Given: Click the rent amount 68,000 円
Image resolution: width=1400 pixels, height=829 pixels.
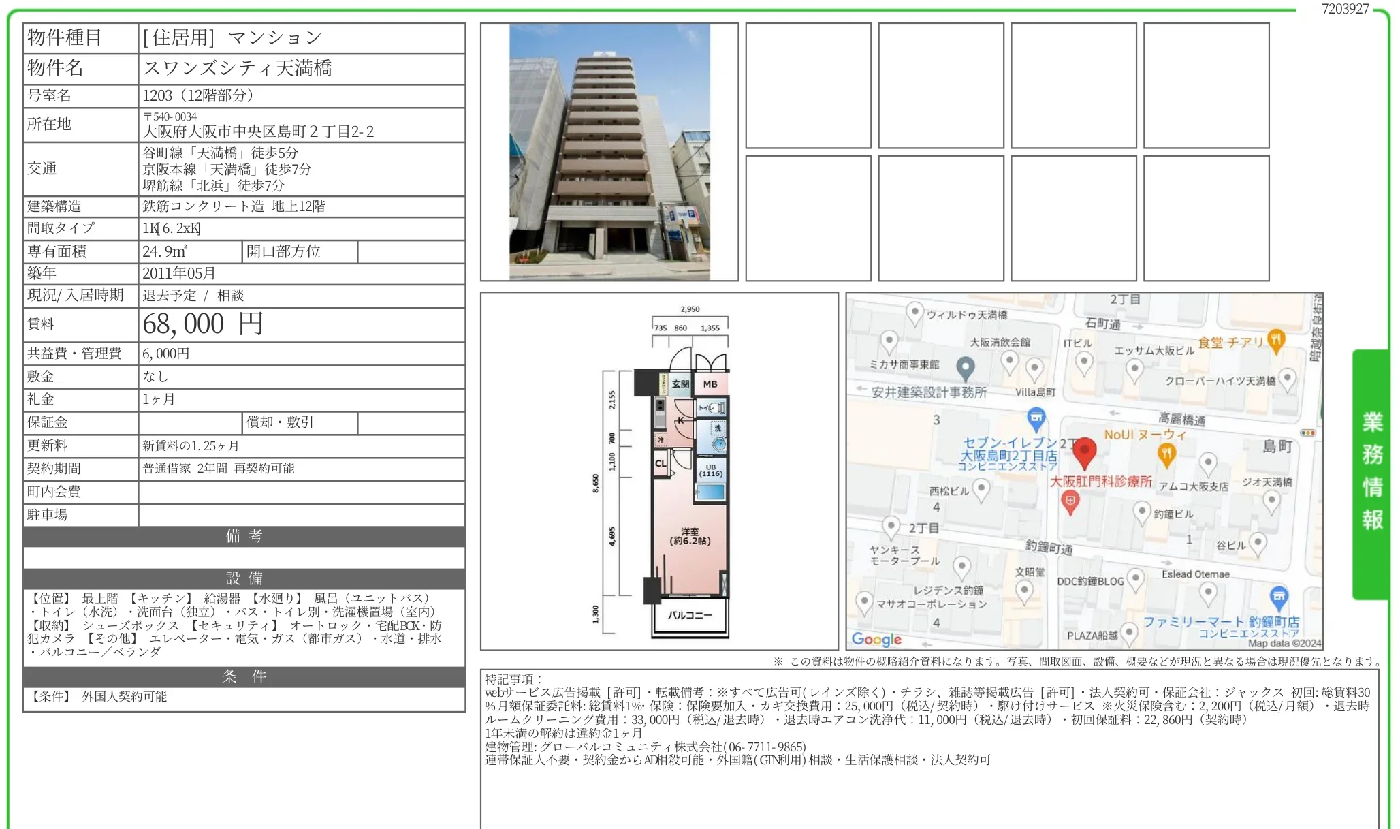Looking at the screenshot, I should coord(203,324).
